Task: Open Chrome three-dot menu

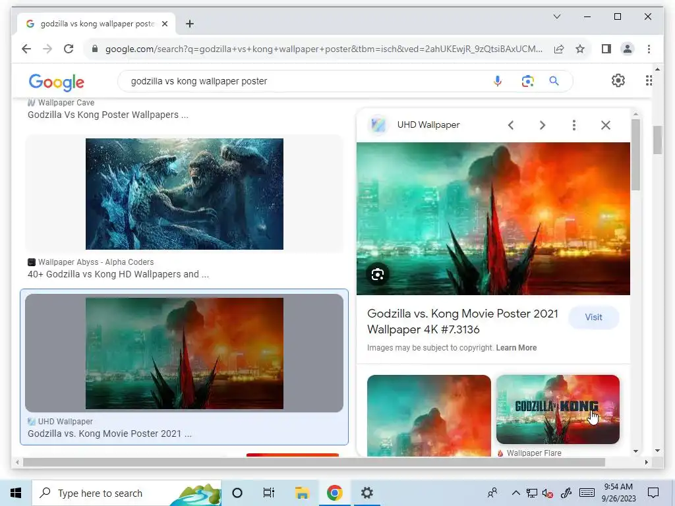Action: [649, 49]
